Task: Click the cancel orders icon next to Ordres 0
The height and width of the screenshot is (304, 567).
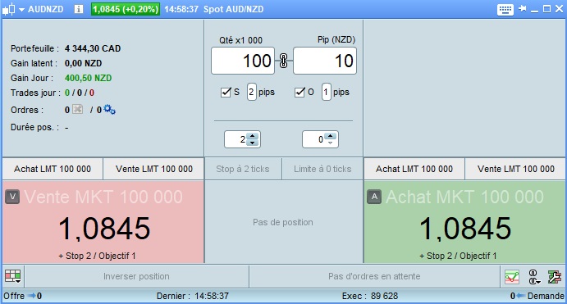Action: click(77, 109)
